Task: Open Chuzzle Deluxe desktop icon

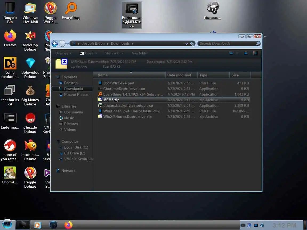Action: pos(30,123)
